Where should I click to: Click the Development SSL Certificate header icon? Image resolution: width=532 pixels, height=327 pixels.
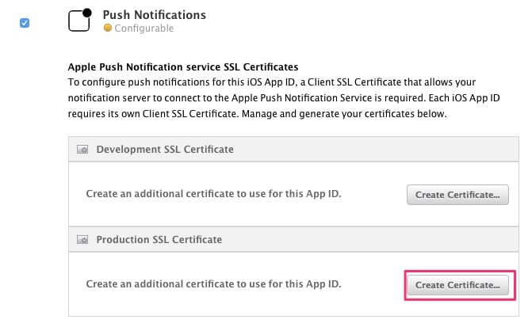pos(82,150)
